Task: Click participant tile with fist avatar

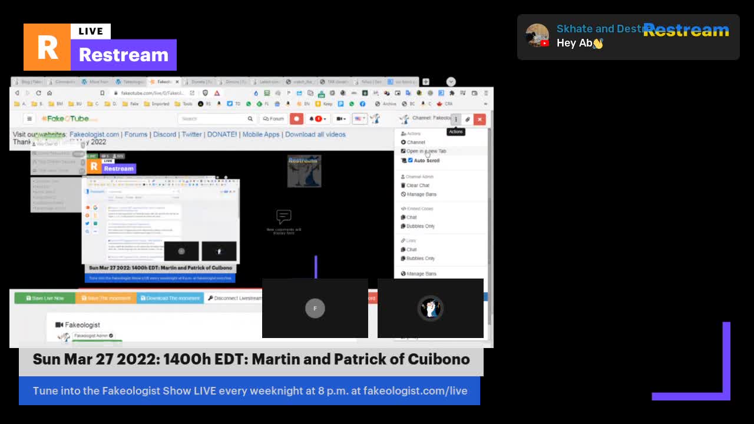Action: 431,309
